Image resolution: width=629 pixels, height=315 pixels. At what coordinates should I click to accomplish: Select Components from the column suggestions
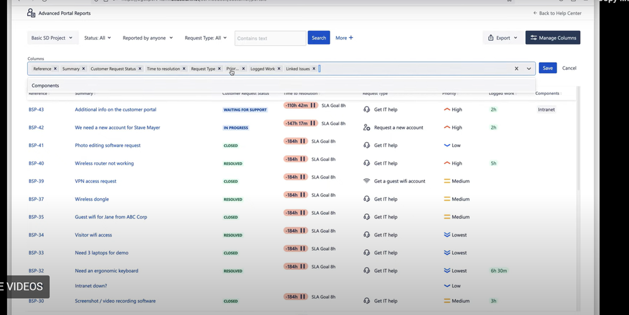pyautogui.click(x=281, y=86)
